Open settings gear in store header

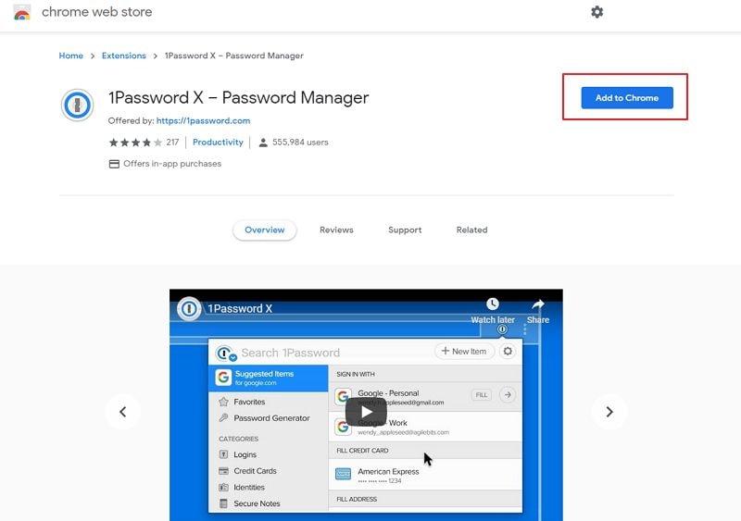click(597, 12)
